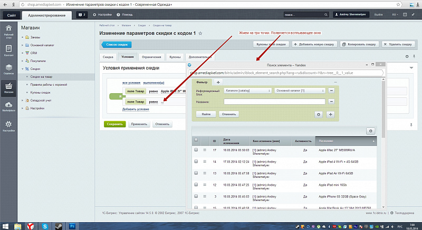Select Правила работы с корзиной item
The height and width of the screenshot is (230, 422).
[x=49, y=85]
